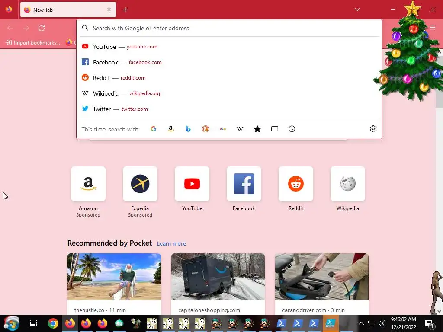
Task: Click the page vertical scrollbar thumb
Action: coord(439,82)
